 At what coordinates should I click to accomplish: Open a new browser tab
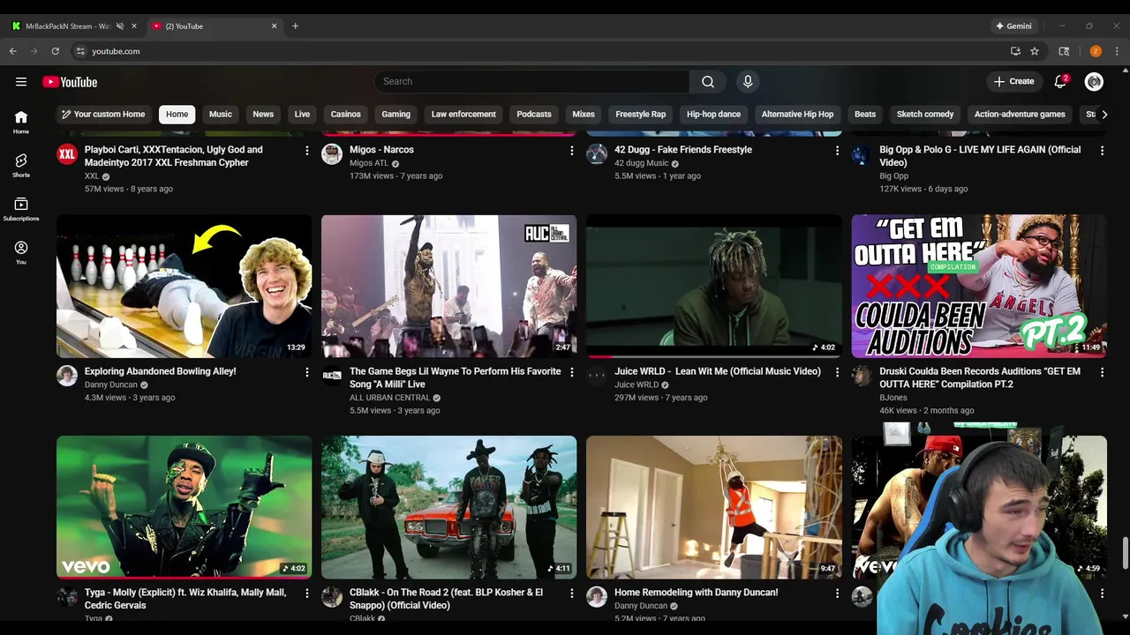point(295,26)
